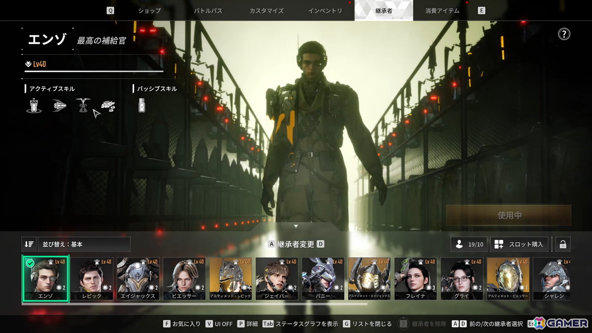Viewport: 592px width, 333px height.
Task: Select the second active skill drone icon
Action: 59,106
